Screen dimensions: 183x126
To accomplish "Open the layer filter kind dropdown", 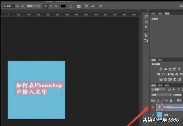I will [158, 90].
